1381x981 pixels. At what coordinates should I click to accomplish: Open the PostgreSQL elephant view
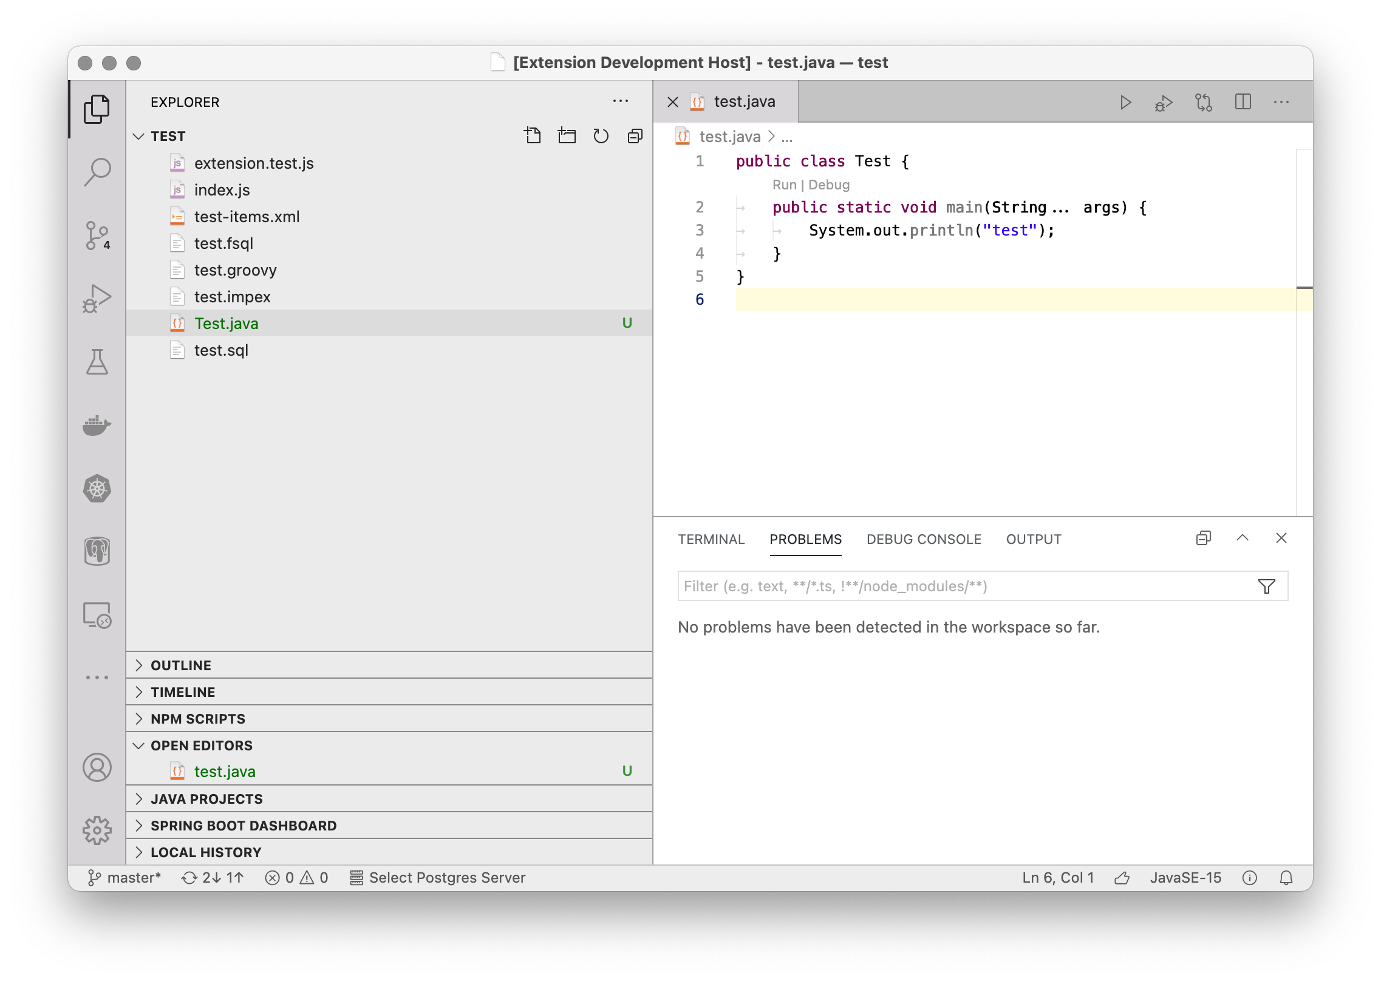click(x=97, y=552)
